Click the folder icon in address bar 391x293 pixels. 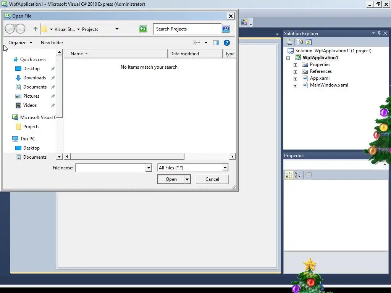(44, 29)
